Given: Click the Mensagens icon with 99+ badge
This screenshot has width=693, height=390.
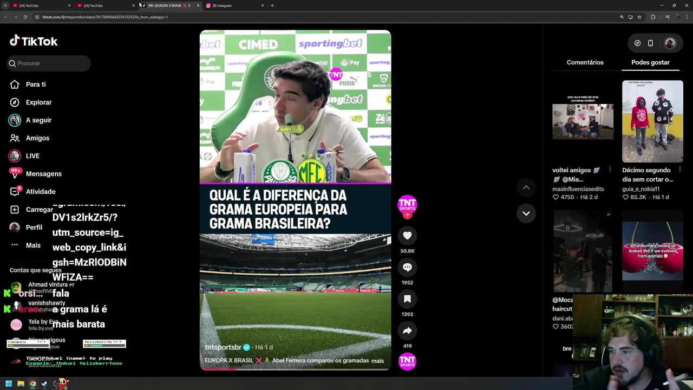Looking at the screenshot, I should click(15, 173).
